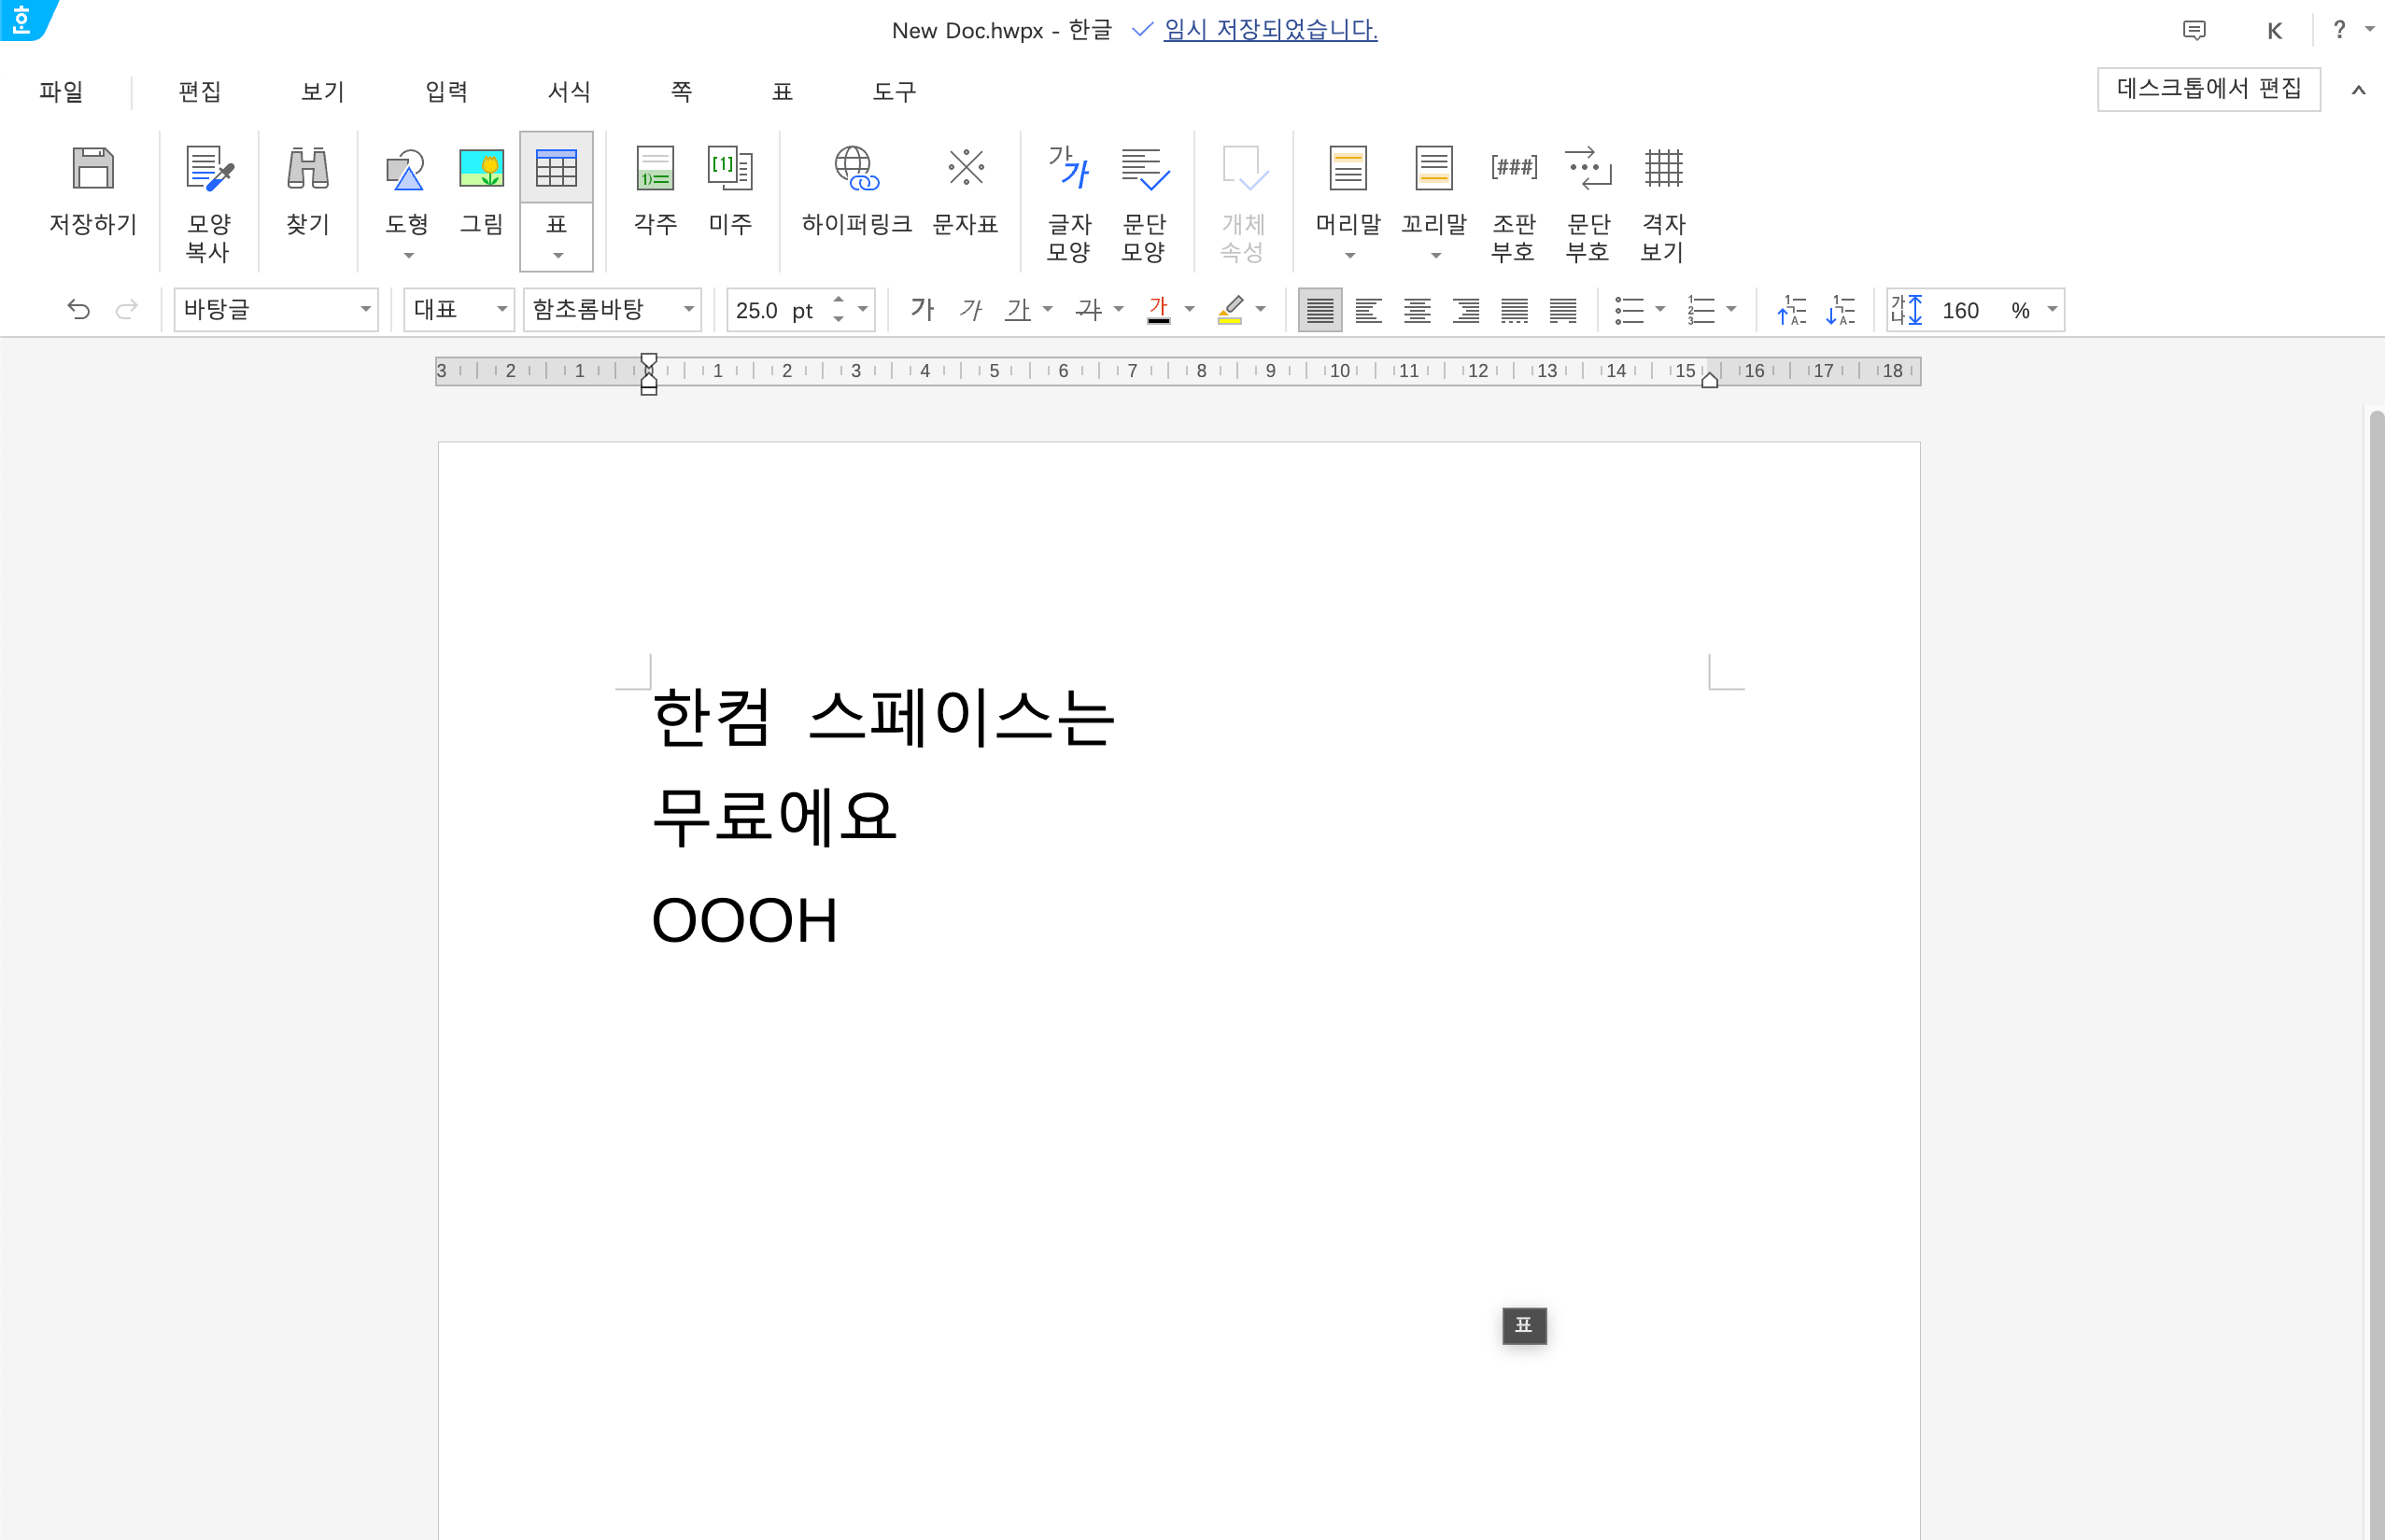The height and width of the screenshot is (1540, 2385).
Task: Open 글자 모양 character formatting
Action: pyautogui.click(x=1068, y=169)
